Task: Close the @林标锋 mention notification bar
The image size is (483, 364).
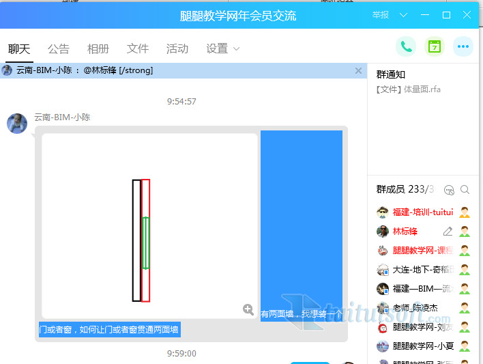Action: [x=359, y=70]
